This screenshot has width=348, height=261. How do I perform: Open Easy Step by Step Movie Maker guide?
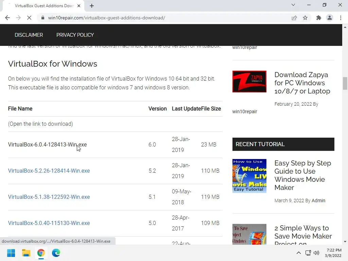[x=303, y=175]
